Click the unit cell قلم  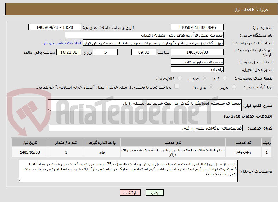[102, 152]
